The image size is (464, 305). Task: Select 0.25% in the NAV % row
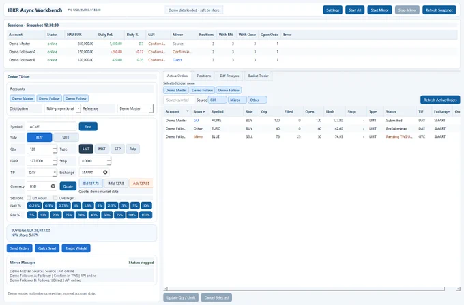[x=34, y=205]
